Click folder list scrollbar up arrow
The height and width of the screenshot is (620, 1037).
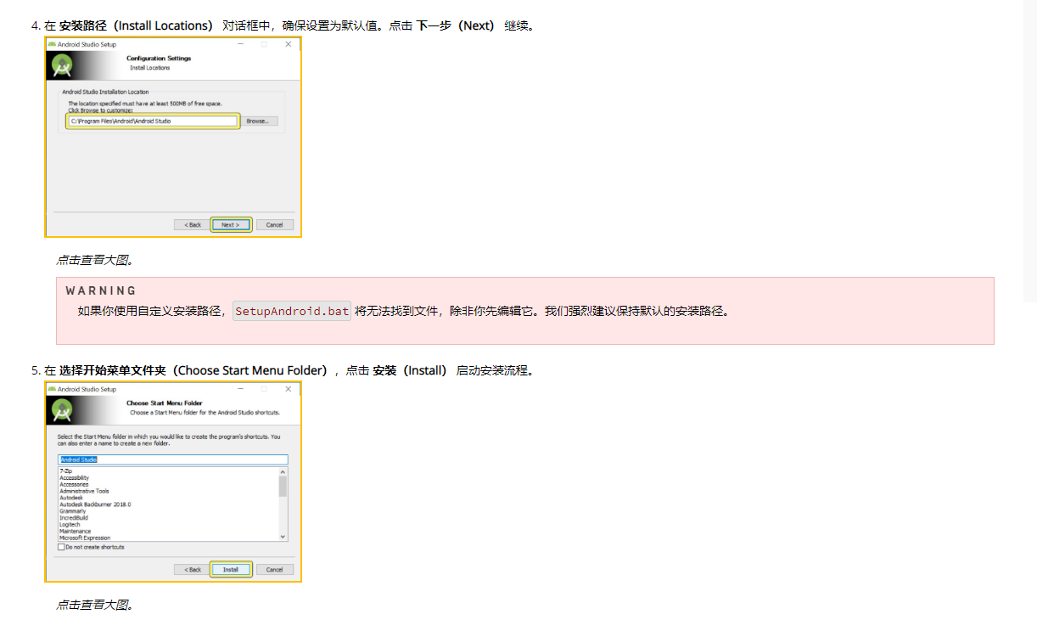[283, 471]
